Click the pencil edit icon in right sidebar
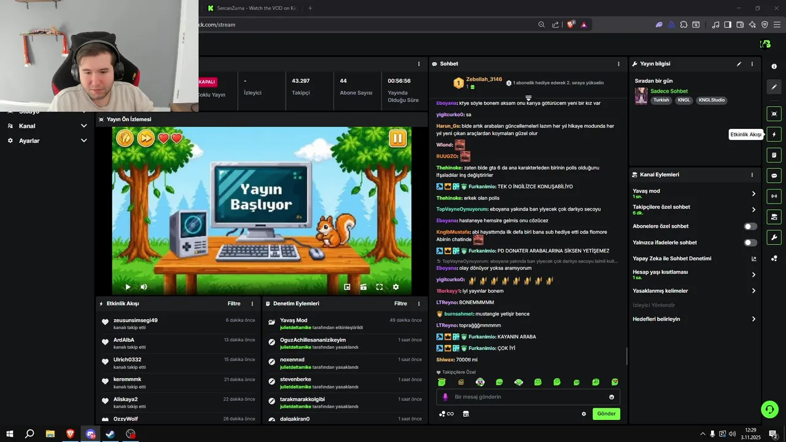786x442 pixels. (774, 87)
